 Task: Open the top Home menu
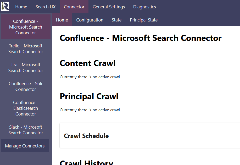(x=21, y=7)
